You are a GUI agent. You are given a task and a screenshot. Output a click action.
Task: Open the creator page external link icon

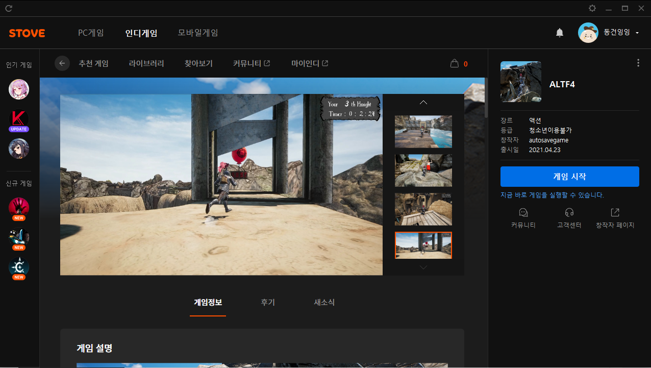615,212
